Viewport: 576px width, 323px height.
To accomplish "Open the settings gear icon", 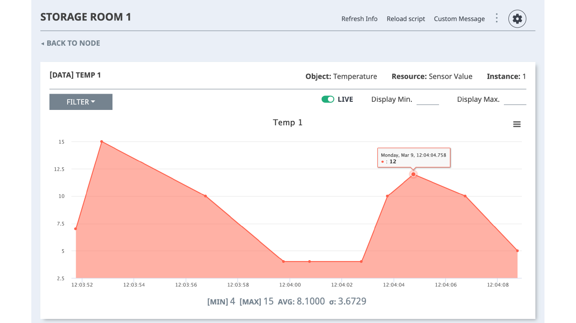I will [x=517, y=19].
